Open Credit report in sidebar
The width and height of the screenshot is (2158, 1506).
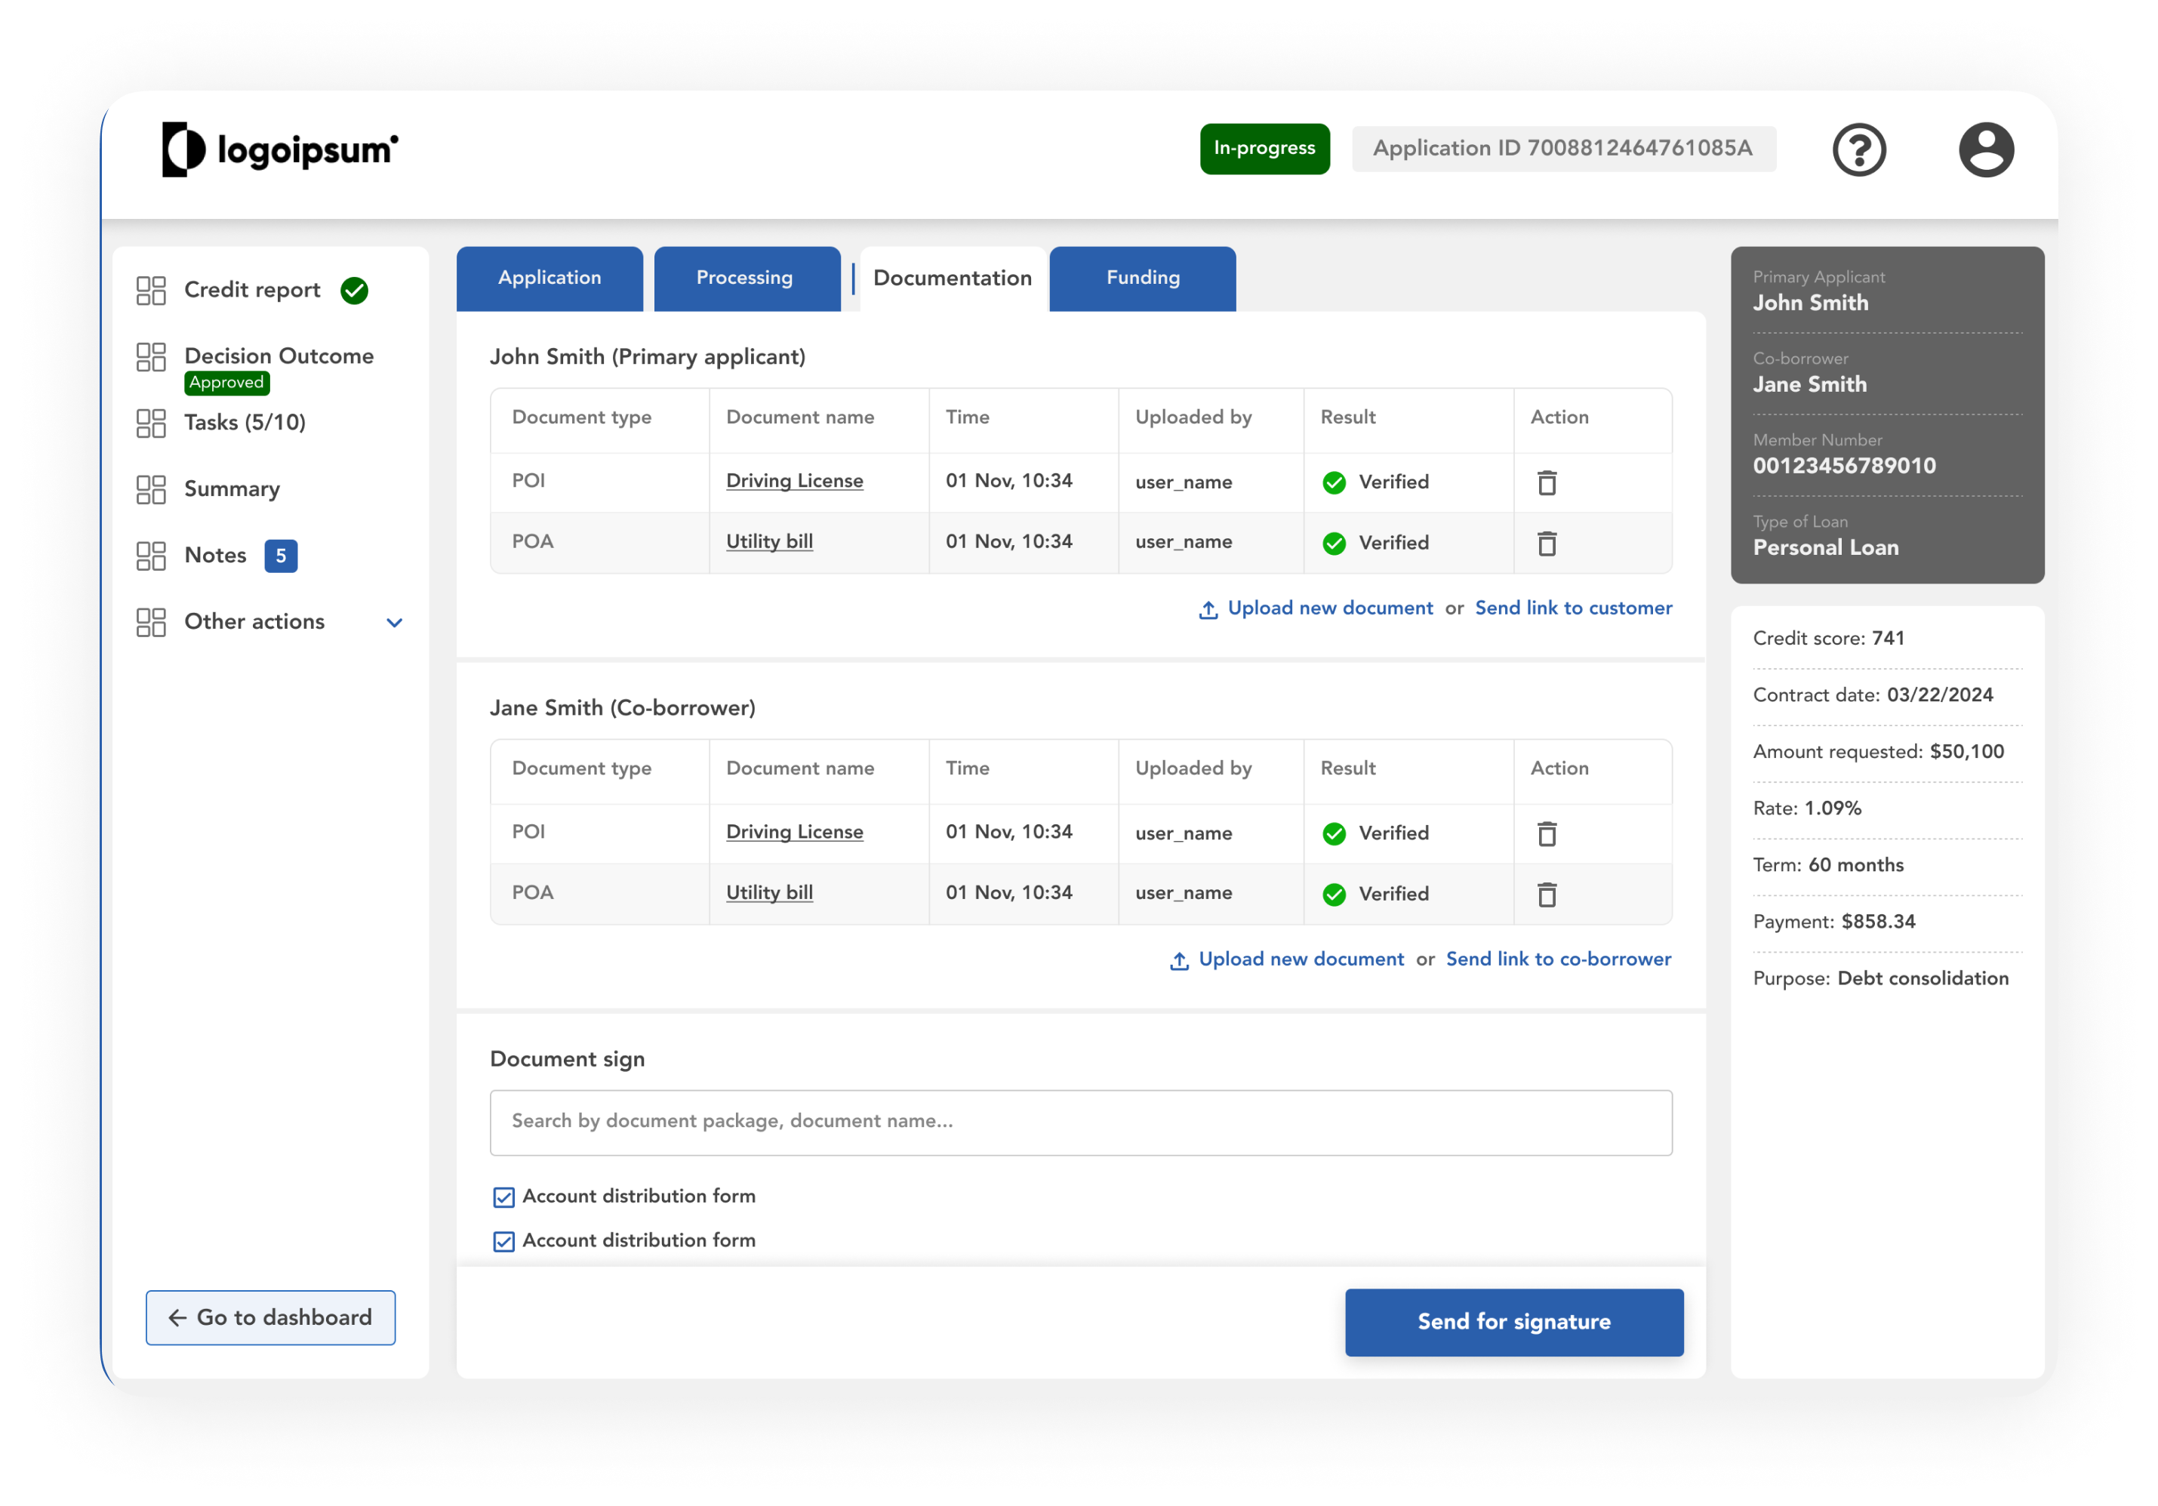click(x=252, y=291)
